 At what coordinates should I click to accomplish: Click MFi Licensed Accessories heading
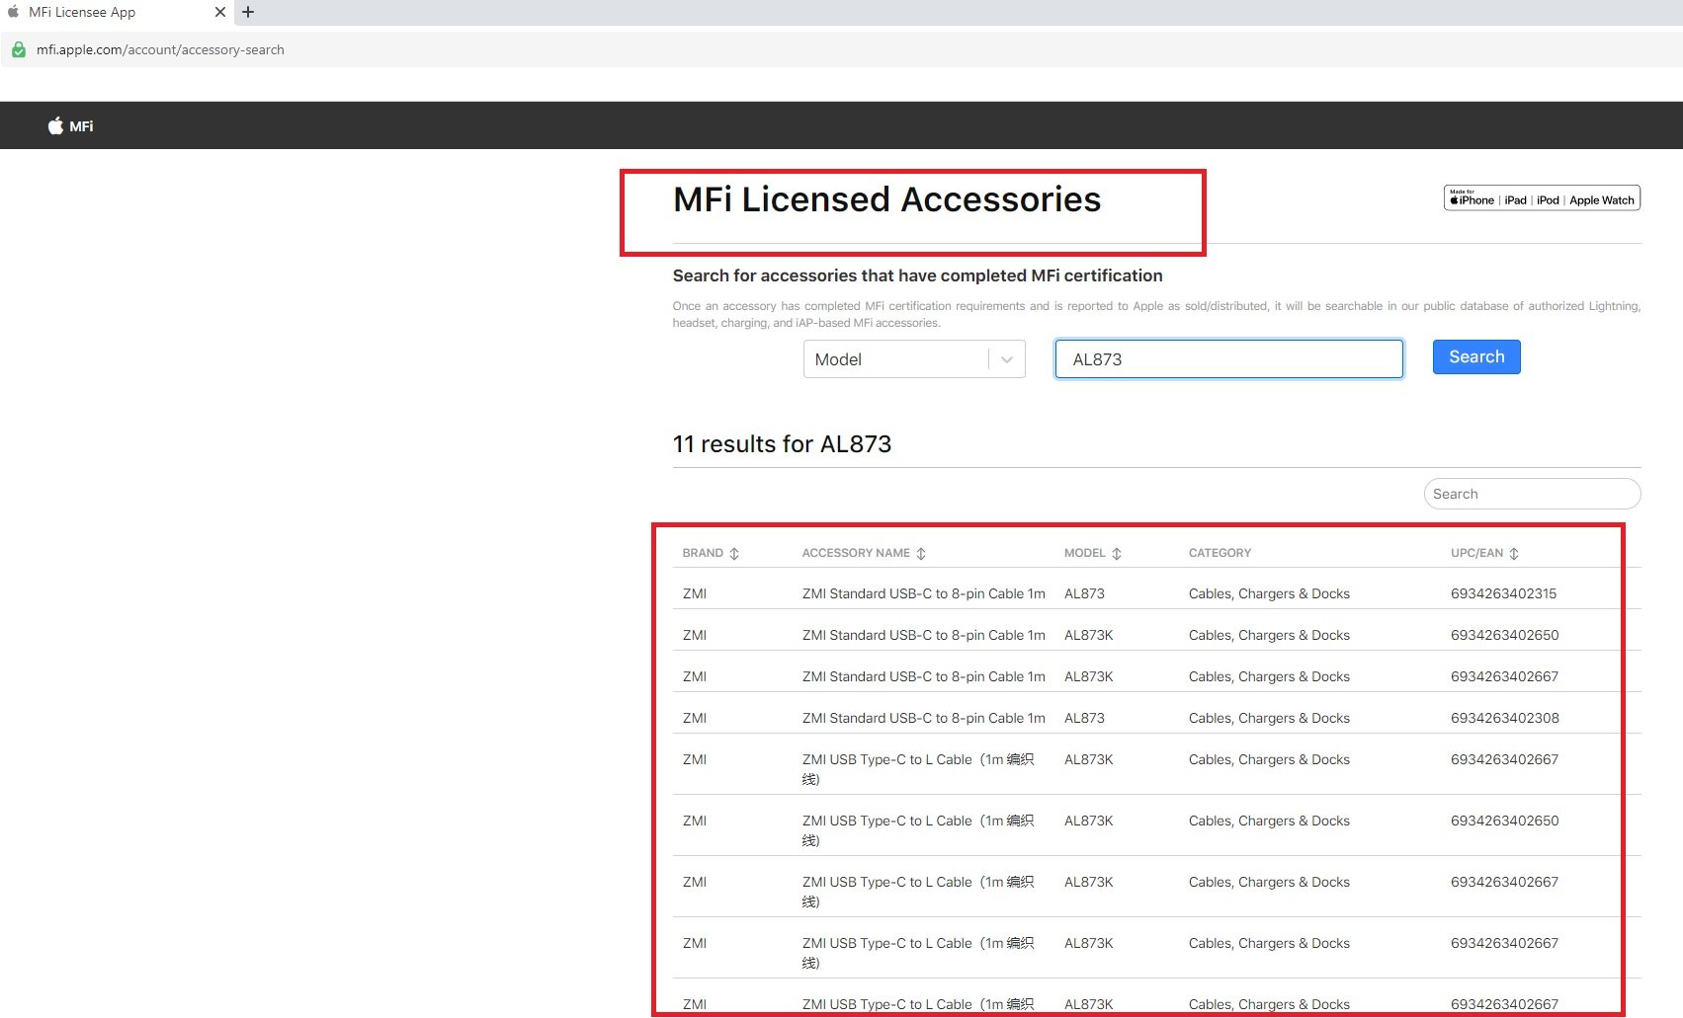(x=886, y=199)
